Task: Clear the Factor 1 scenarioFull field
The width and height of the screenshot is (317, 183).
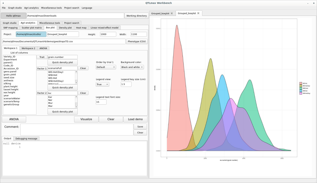Action: [x=83, y=68]
